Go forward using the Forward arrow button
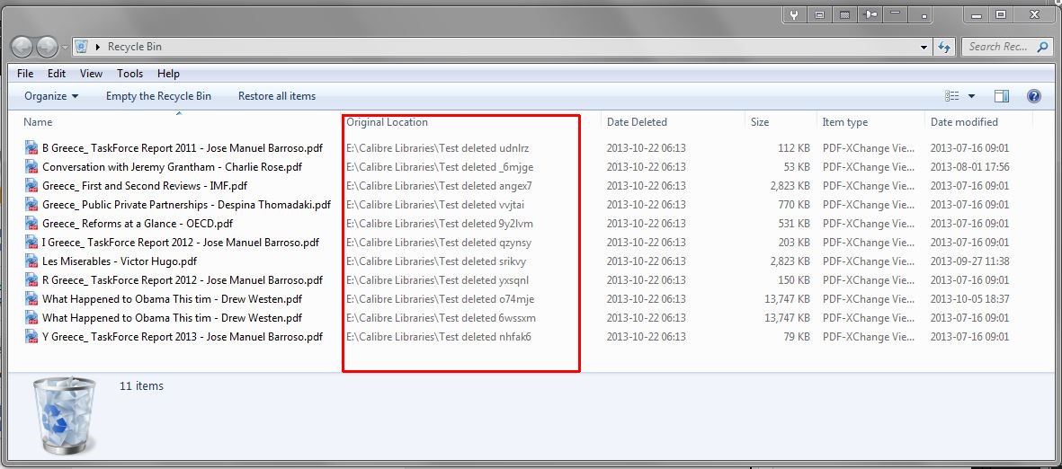Viewport: 1062px width, 469px height. coord(47,47)
